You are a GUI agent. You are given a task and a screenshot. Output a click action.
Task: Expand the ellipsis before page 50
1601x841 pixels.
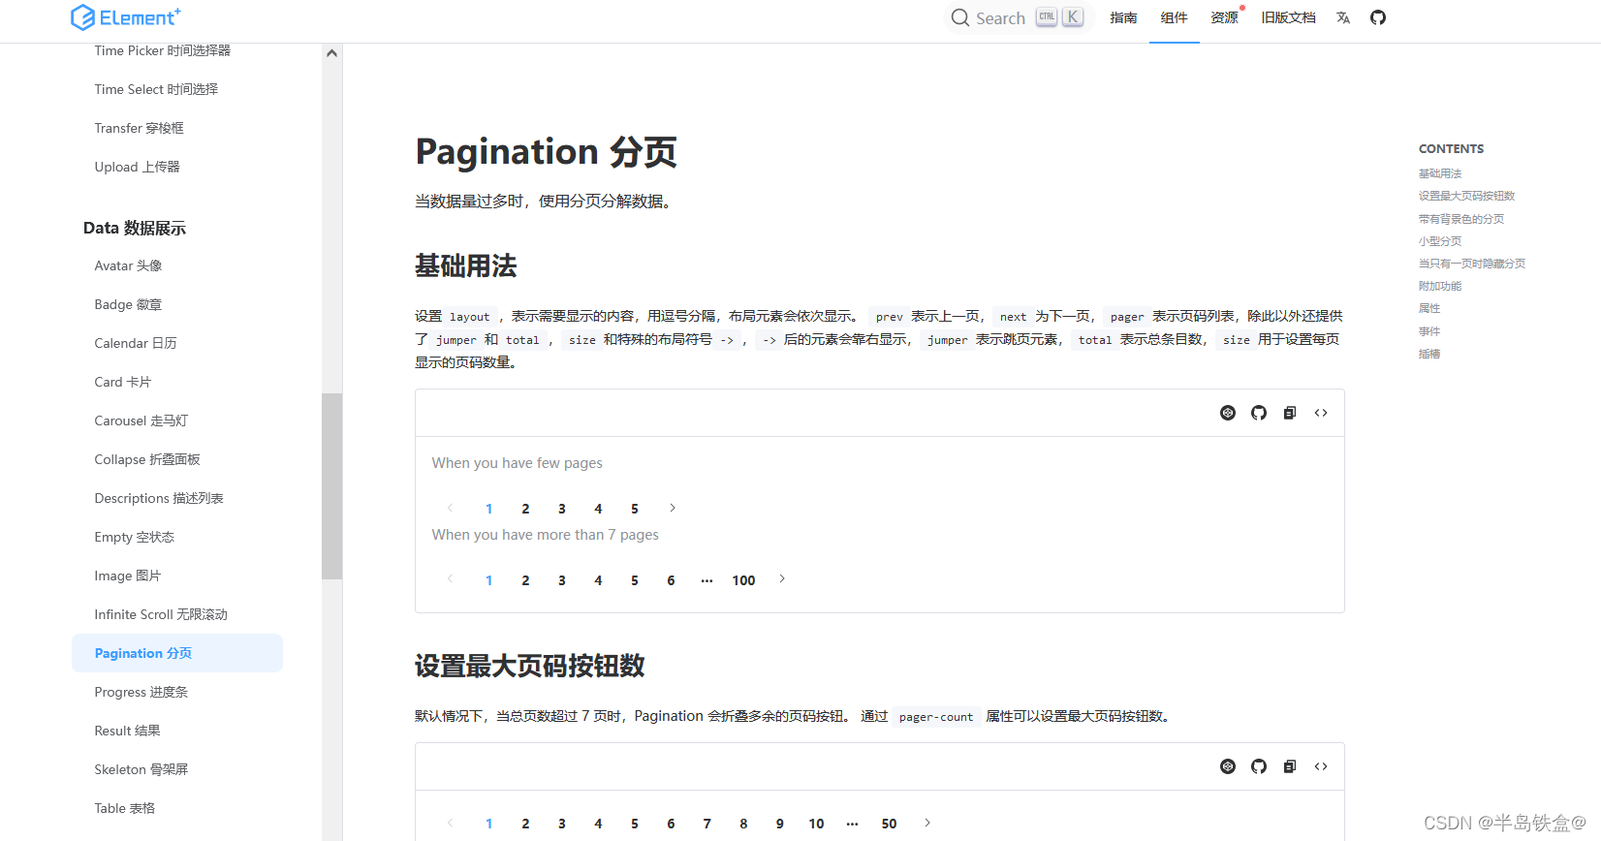(x=852, y=824)
